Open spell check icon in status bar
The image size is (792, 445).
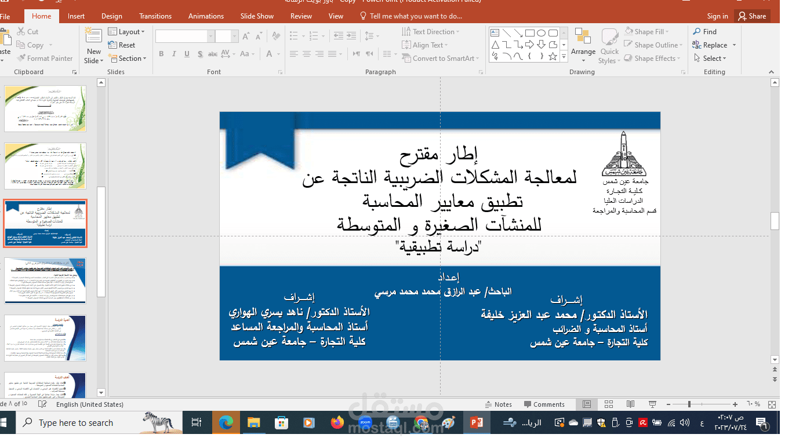[x=42, y=404]
